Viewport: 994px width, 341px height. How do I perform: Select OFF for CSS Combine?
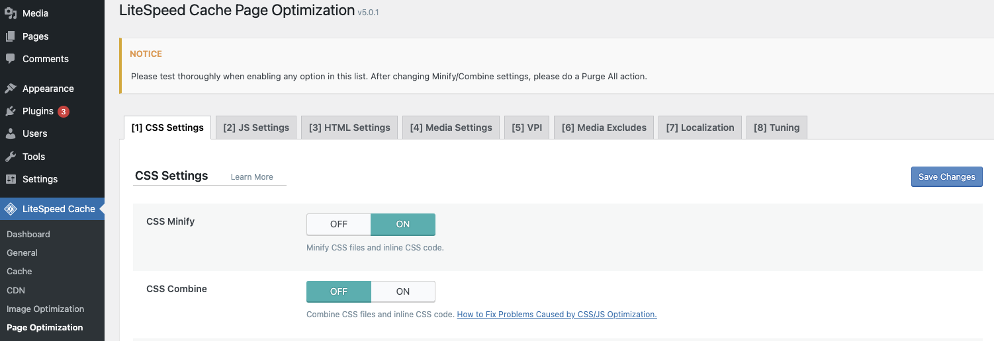point(338,291)
